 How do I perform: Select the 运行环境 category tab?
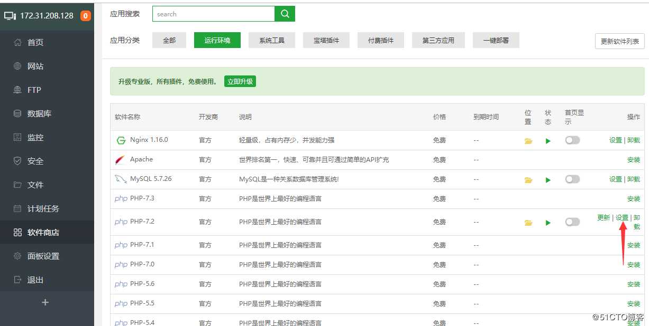click(217, 40)
